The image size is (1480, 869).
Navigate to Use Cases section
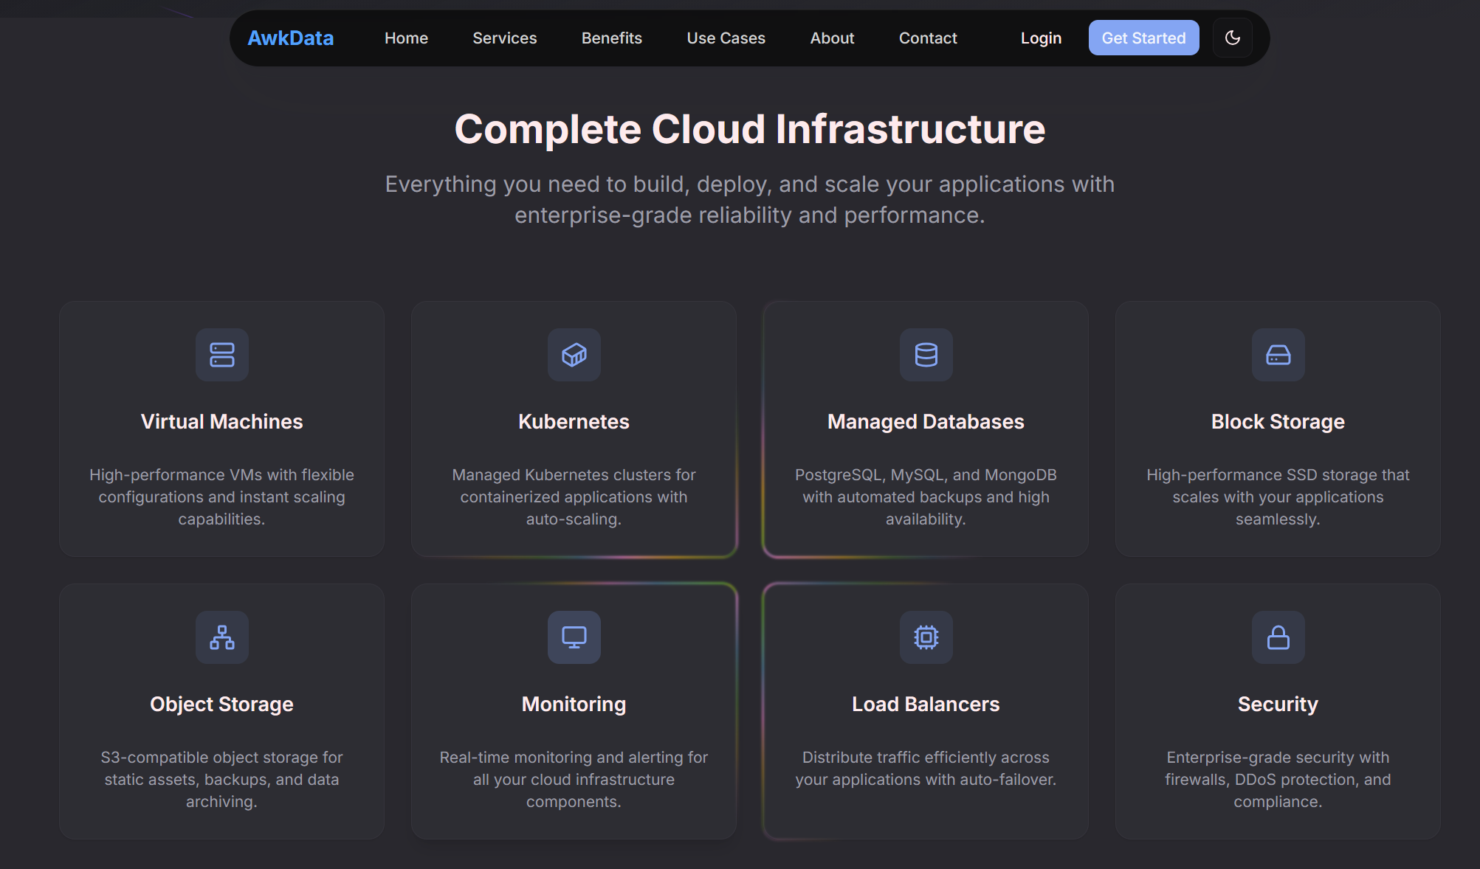point(726,38)
